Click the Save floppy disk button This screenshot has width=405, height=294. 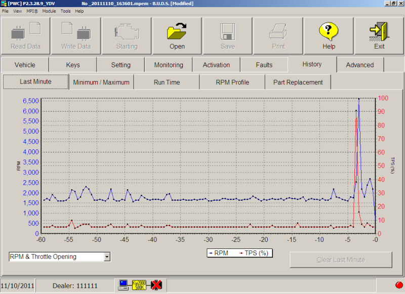coord(227,36)
